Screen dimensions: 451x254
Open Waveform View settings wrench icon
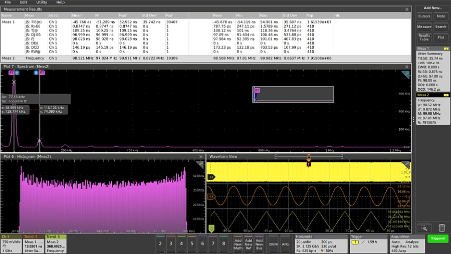(406, 164)
